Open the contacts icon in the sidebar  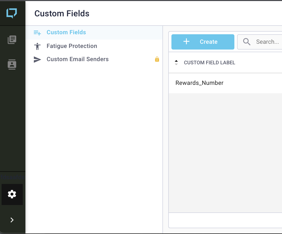(x=12, y=64)
